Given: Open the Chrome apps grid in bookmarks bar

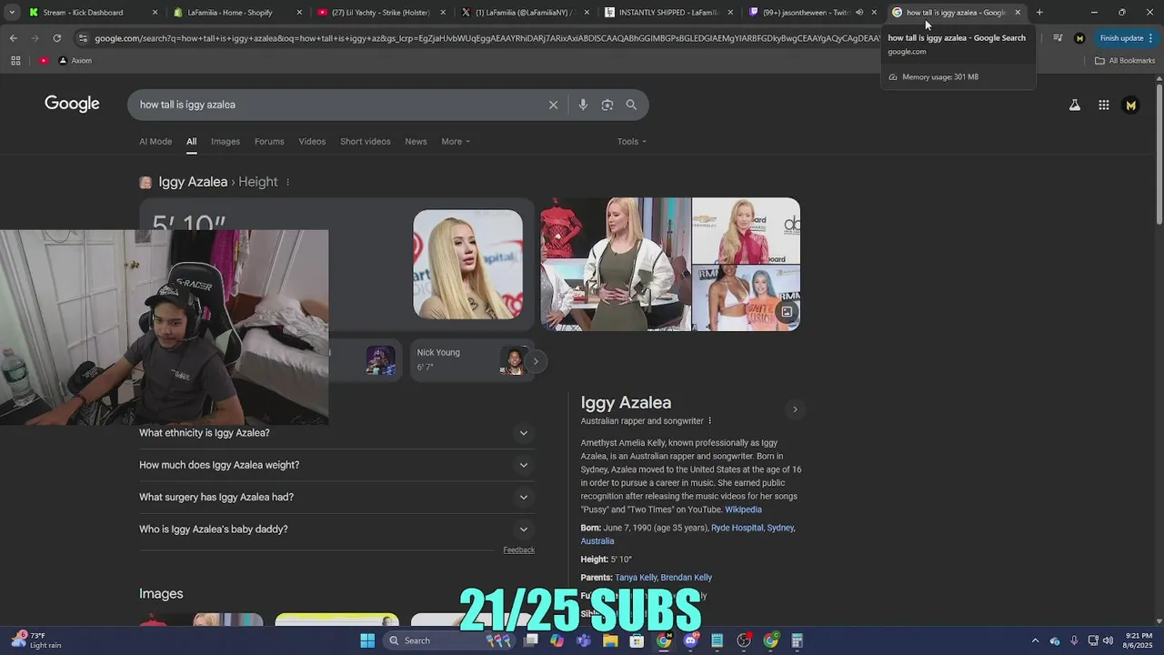Looking at the screenshot, I should tap(15, 61).
